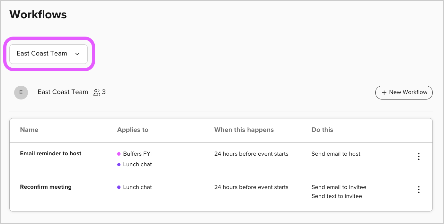Select the Name column header
Image resolution: width=444 pixels, height=224 pixels.
29,130
